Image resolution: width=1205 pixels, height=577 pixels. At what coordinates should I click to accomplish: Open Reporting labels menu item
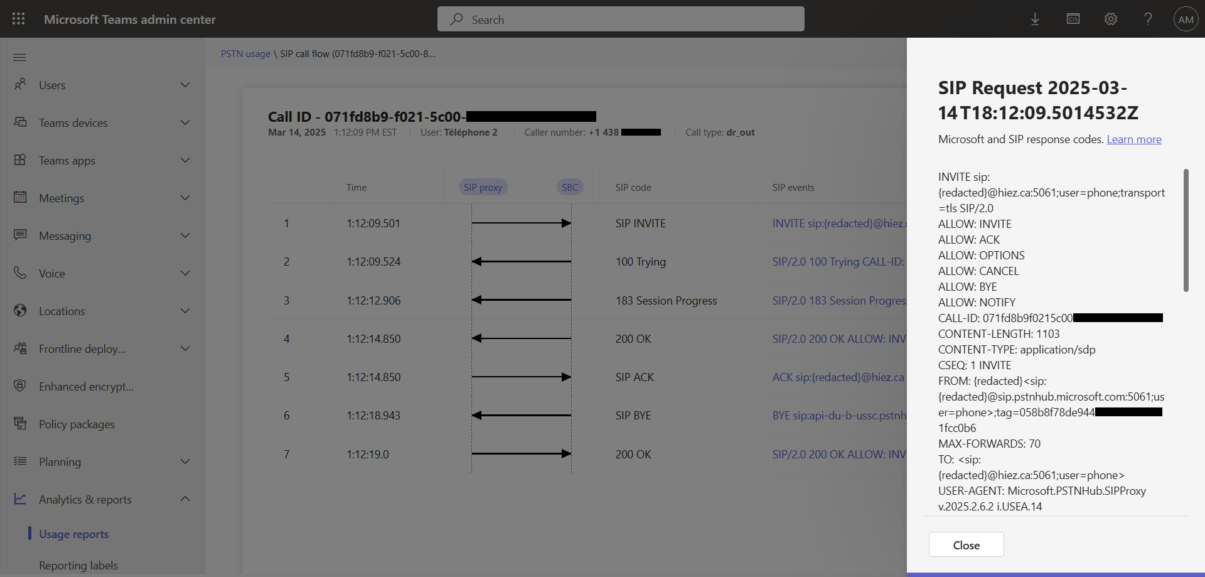[x=78, y=566]
